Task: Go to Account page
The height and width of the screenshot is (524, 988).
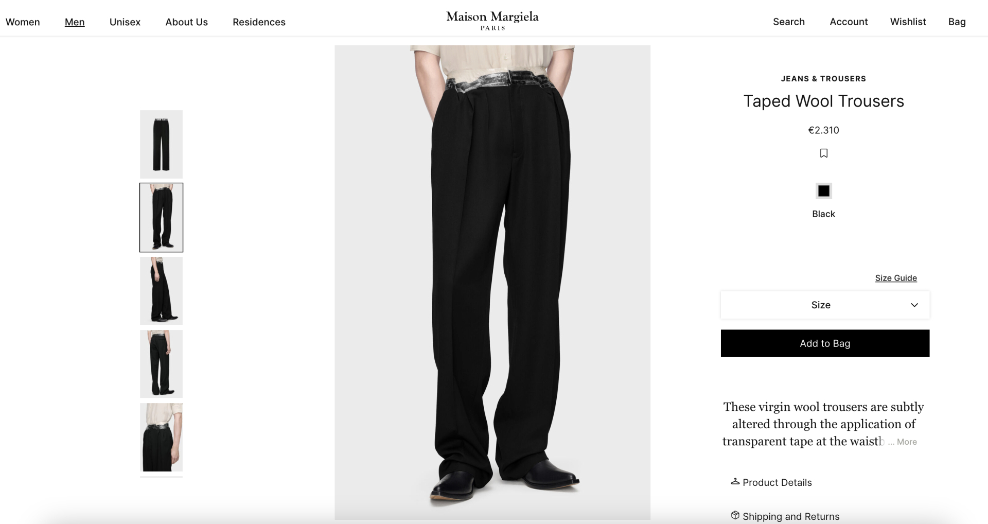Action: tap(849, 22)
